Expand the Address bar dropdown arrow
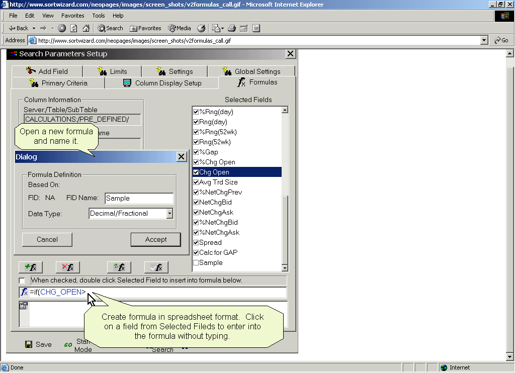This screenshot has width=515, height=374. pos(484,40)
